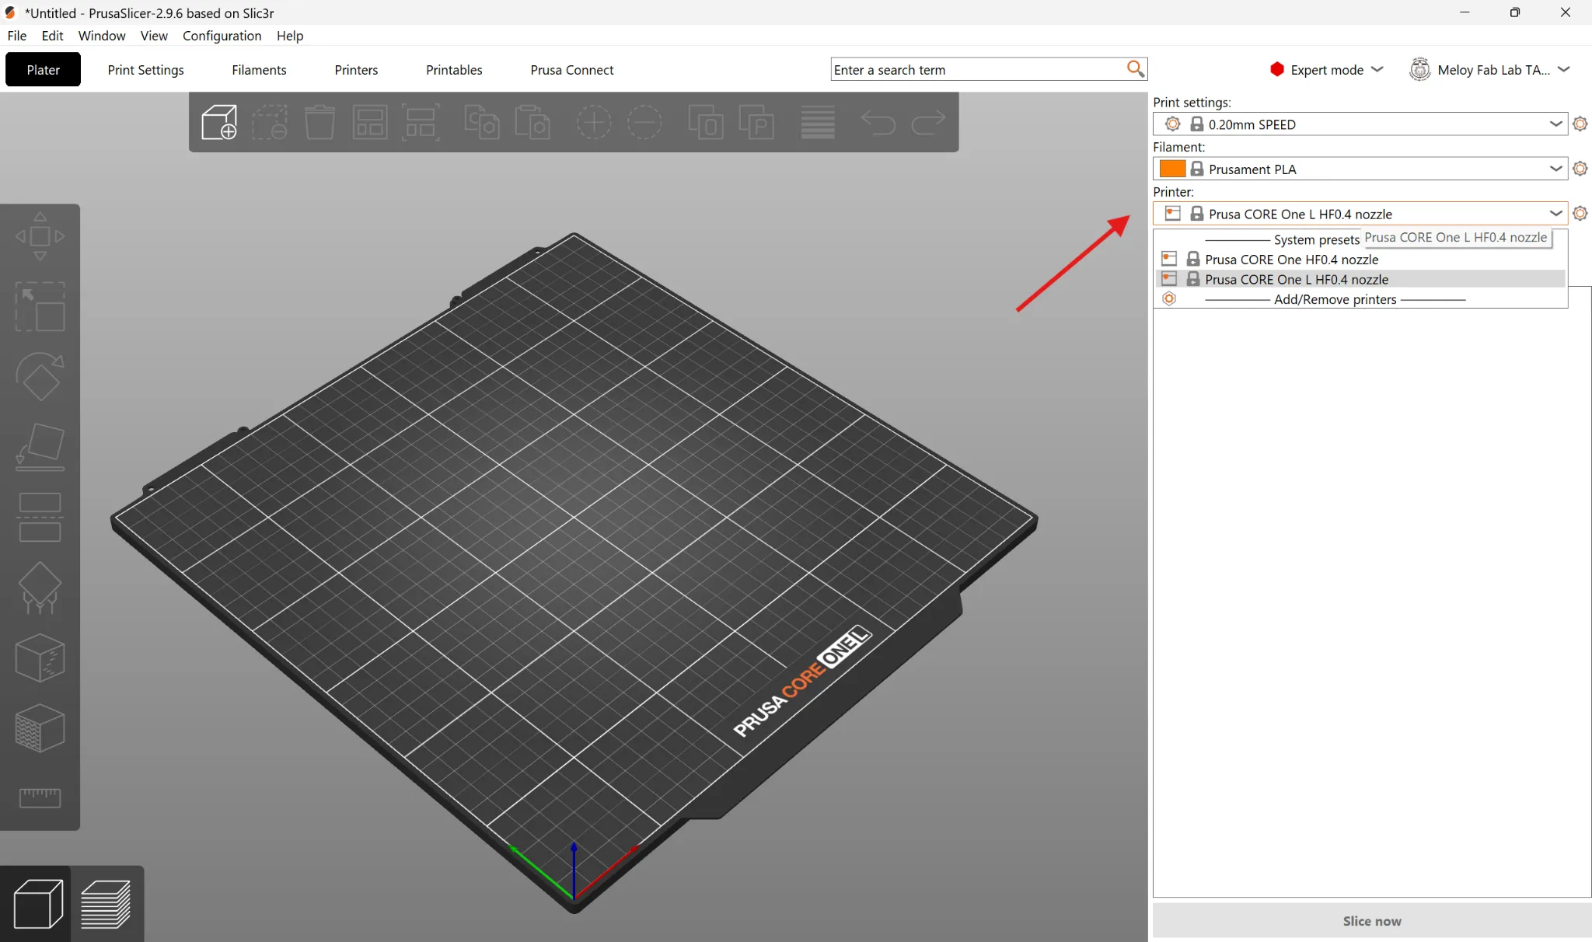The width and height of the screenshot is (1592, 942).
Task: Click the orange filament color swatch
Action: (x=1172, y=169)
